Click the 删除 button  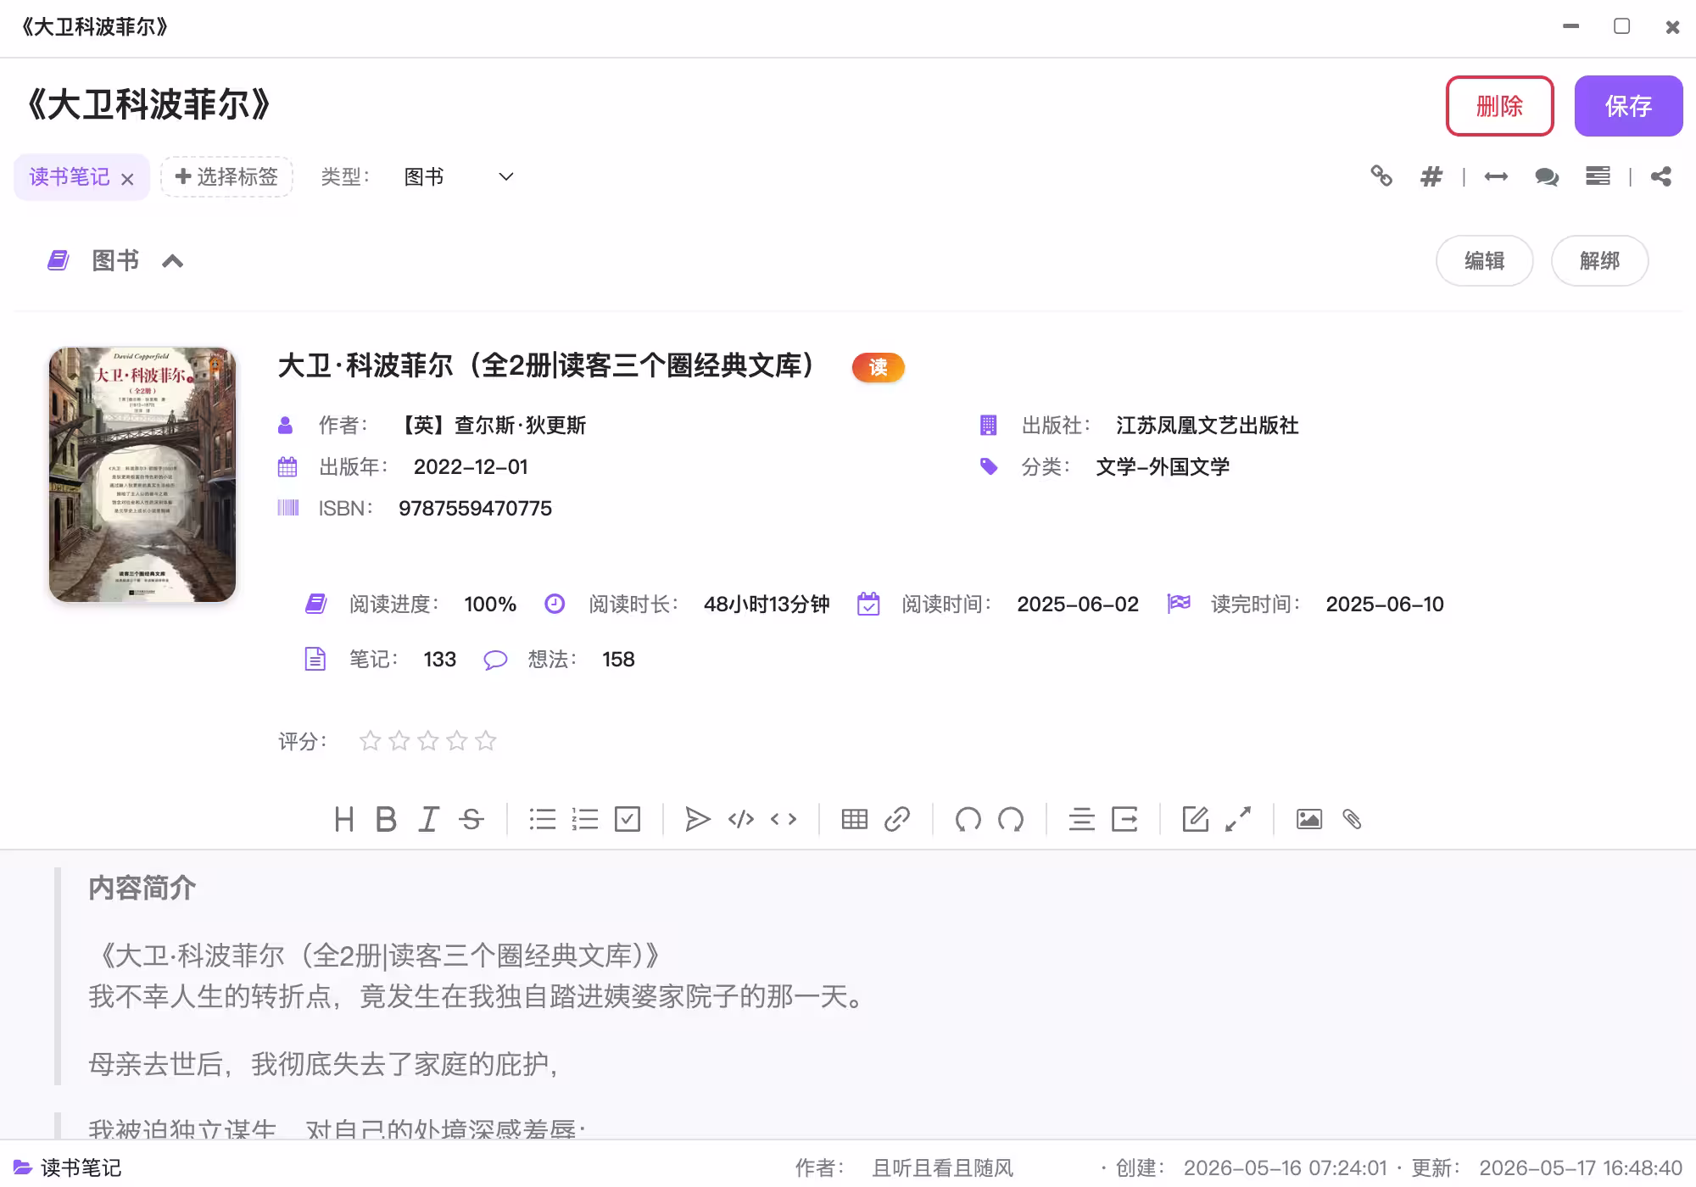pyautogui.click(x=1499, y=106)
